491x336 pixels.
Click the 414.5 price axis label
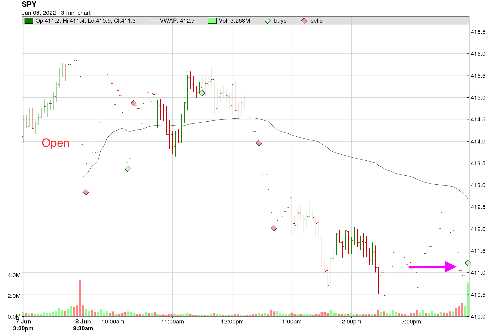[478, 119]
